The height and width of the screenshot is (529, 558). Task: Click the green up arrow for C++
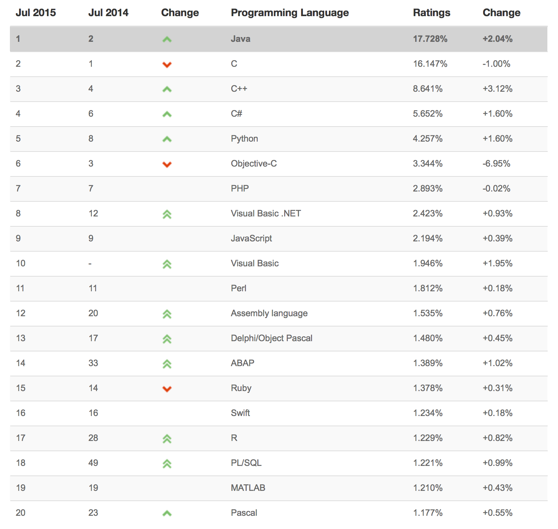pos(167,89)
